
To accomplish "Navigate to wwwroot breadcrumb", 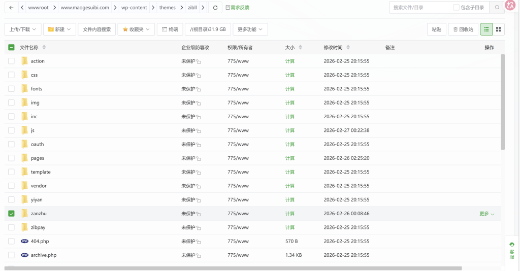I will pyautogui.click(x=38, y=8).
